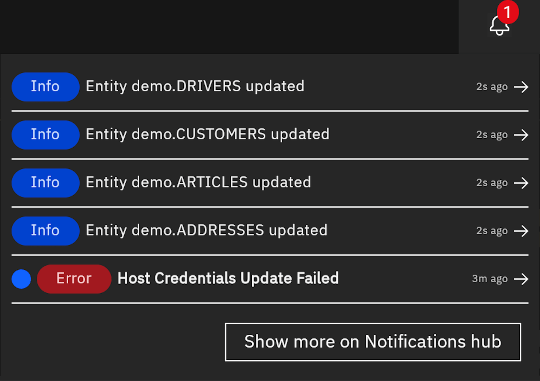540x381 pixels.
Task: Open 'Entity demo.DRIVERS updated' notification
Action: 195,86
